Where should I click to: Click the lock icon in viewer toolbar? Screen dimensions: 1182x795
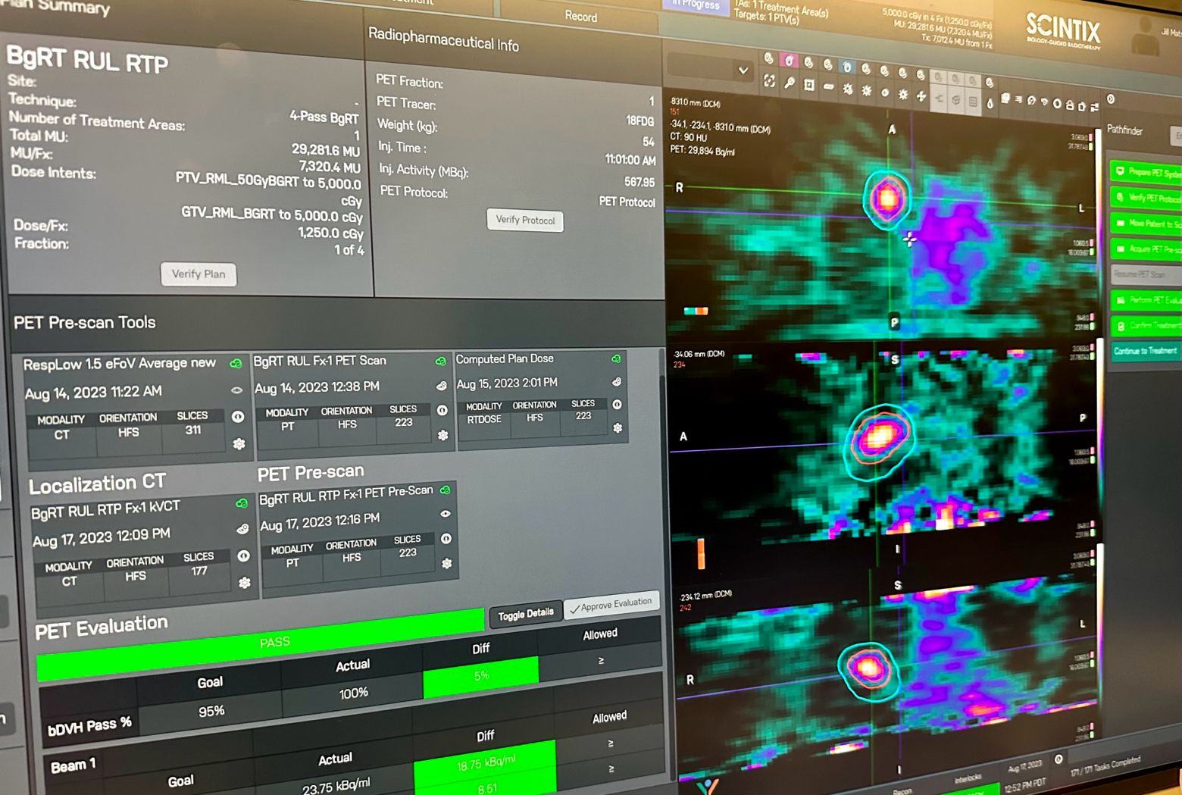coord(1069,105)
